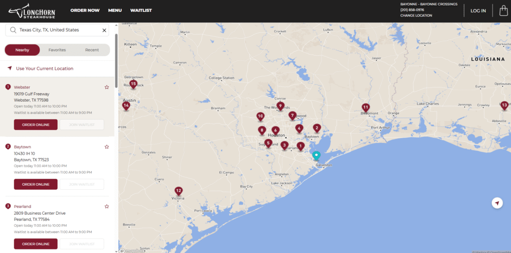Select map pin number 4

[299, 128]
